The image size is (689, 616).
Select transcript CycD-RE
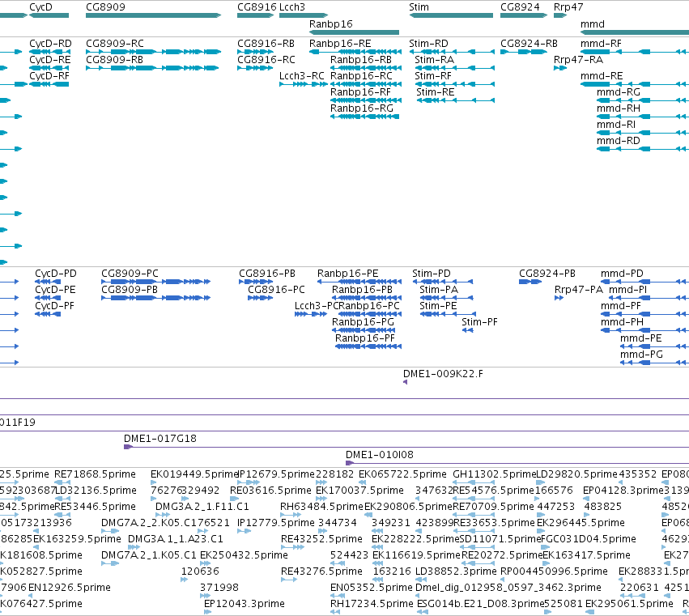tap(49, 68)
